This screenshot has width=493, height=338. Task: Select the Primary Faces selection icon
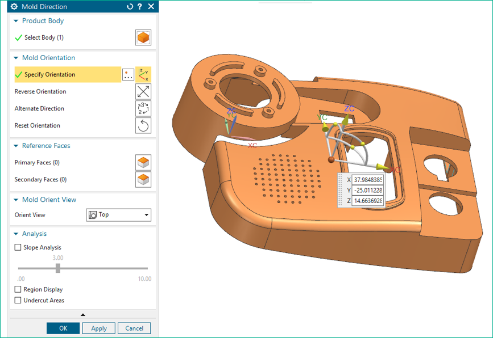click(x=143, y=162)
